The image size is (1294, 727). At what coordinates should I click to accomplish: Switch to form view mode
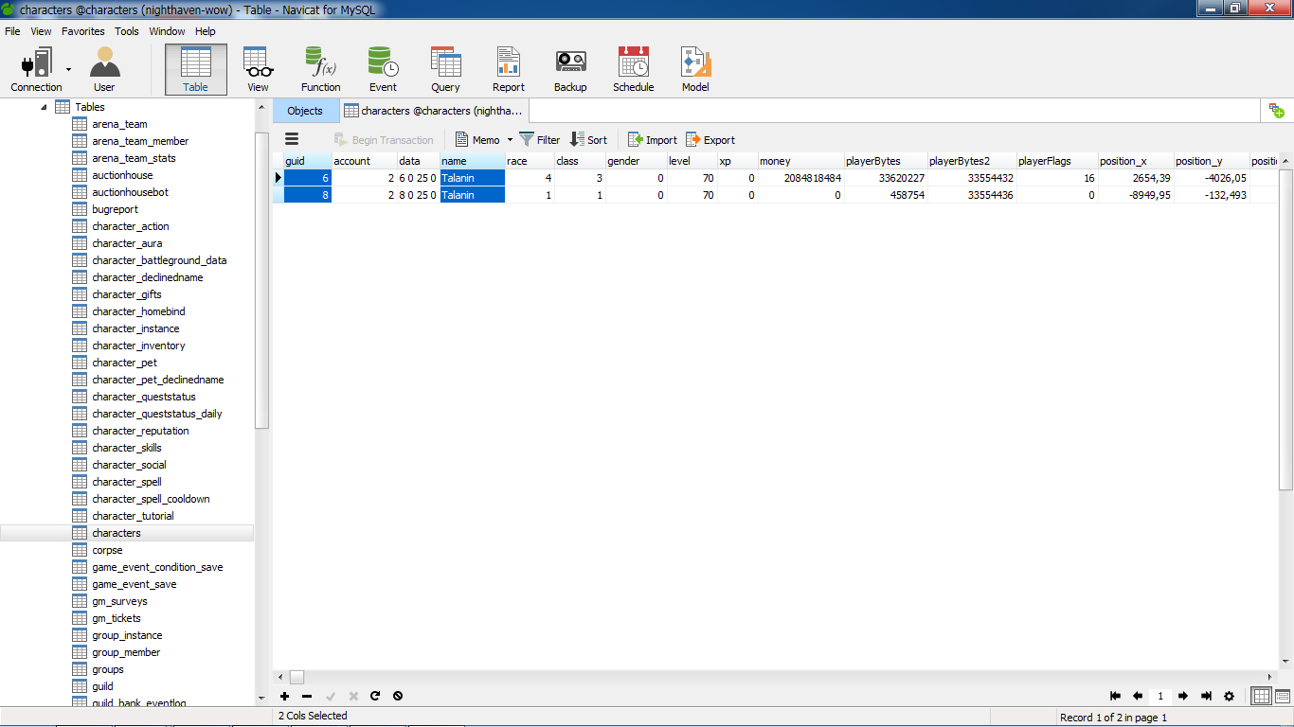[x=1283, y=696]
